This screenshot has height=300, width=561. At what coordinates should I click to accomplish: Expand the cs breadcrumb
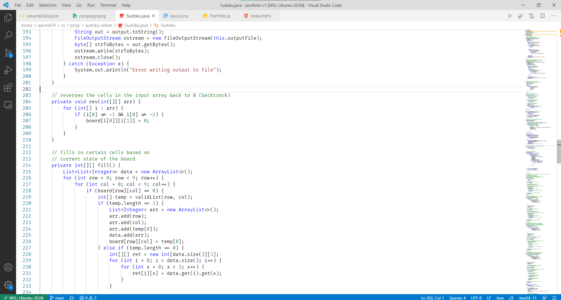tap(63, 25)
